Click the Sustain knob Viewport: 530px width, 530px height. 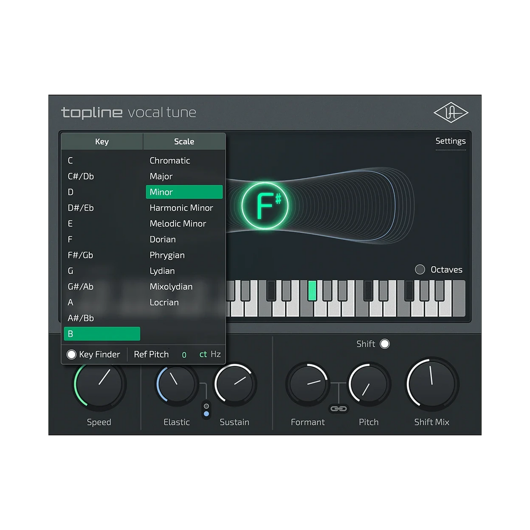pyautogui.click(x=235, y=383)
